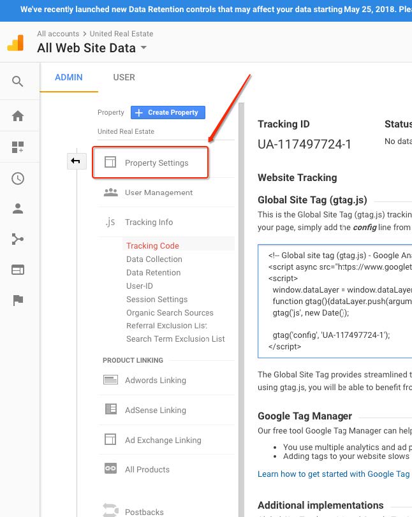Click the Data Retention notification banner
Image resolution: width=412 pixels, height=517 pixels.
pyautogui.click(x=206, y=11)
